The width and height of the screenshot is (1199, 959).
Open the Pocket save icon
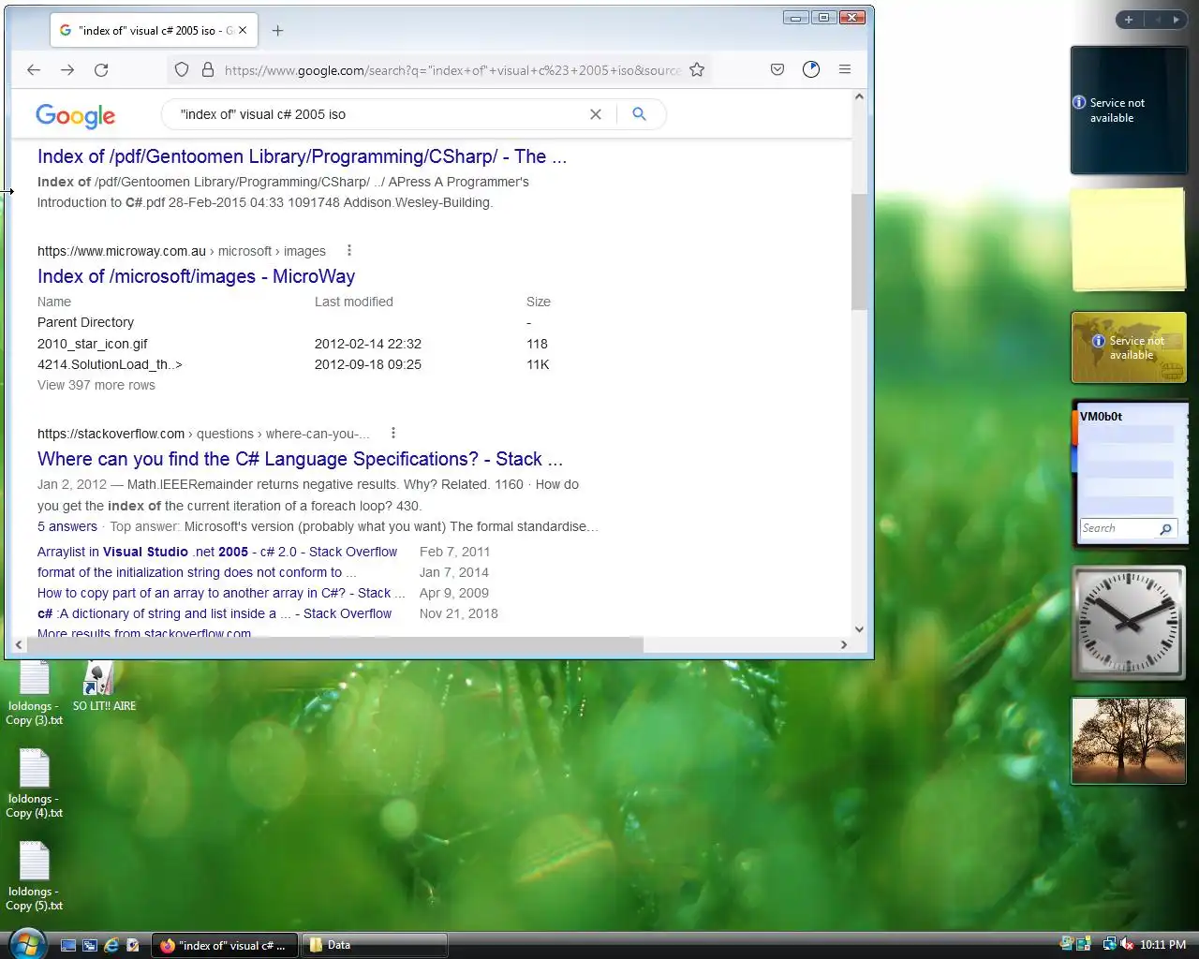click(x=777, y=69)
